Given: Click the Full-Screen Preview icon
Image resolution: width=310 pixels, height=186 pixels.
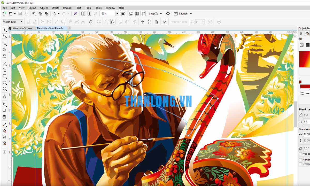Looking at the screenshot, I should (x=123, y=14).
